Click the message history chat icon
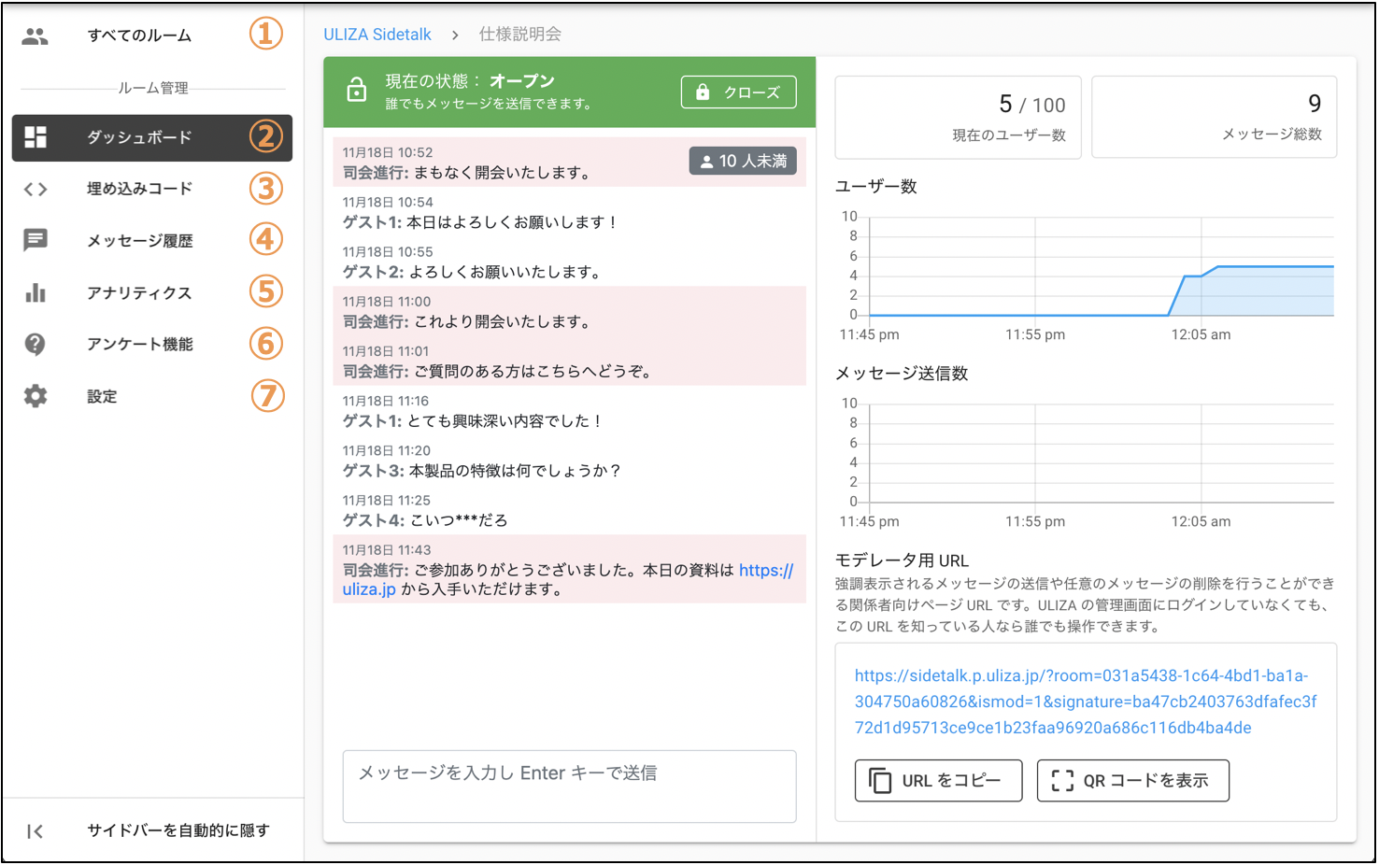 tap(36, 240)
